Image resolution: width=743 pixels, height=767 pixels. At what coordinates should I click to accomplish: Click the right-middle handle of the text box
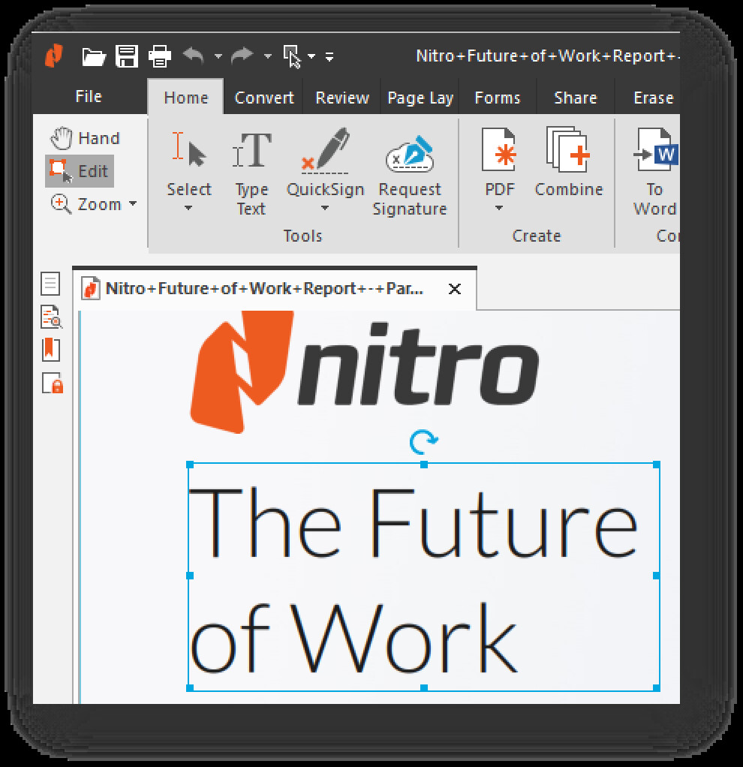(x=657, y=576)
